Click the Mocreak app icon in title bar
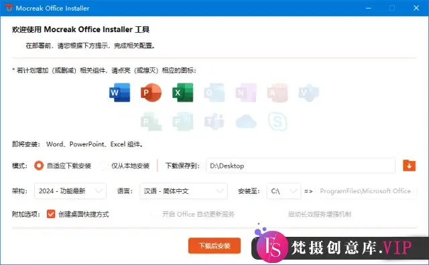The height and width of the screenshot is (265, 429). click(9, 8)
